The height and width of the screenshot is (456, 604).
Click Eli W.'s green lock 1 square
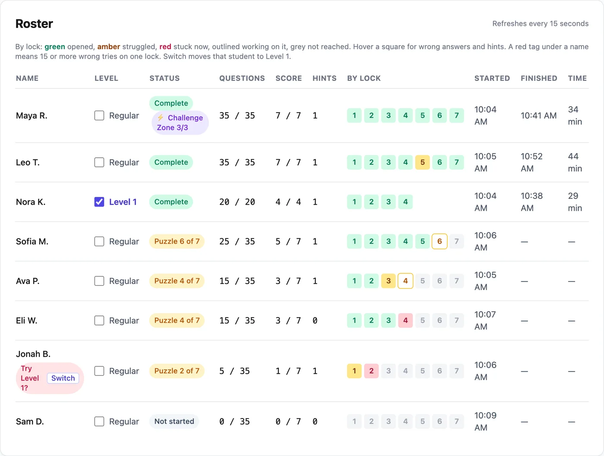(354, 321)
